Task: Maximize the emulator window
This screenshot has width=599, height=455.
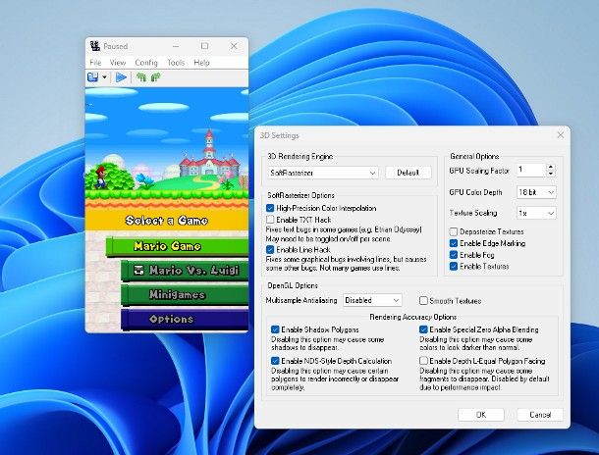Action: click(x=204, y=46)
